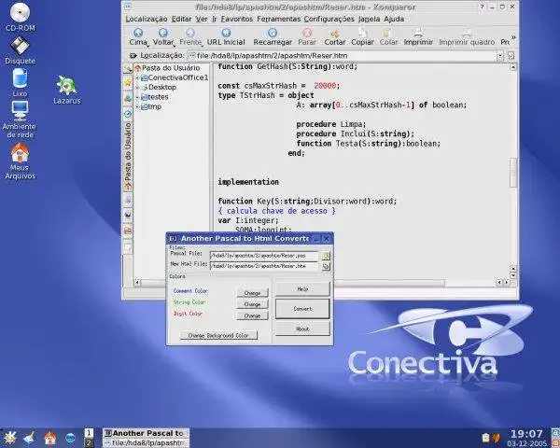Click the Colar (paste) toolbar icon
Viewport: 560px width, 448px height.
tap(388, 33)
